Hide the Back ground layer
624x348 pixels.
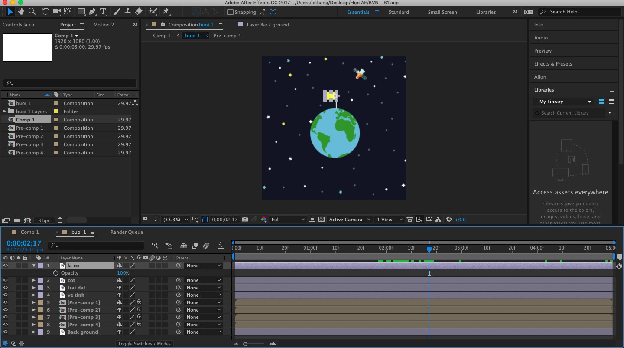(x=6, y=332)
